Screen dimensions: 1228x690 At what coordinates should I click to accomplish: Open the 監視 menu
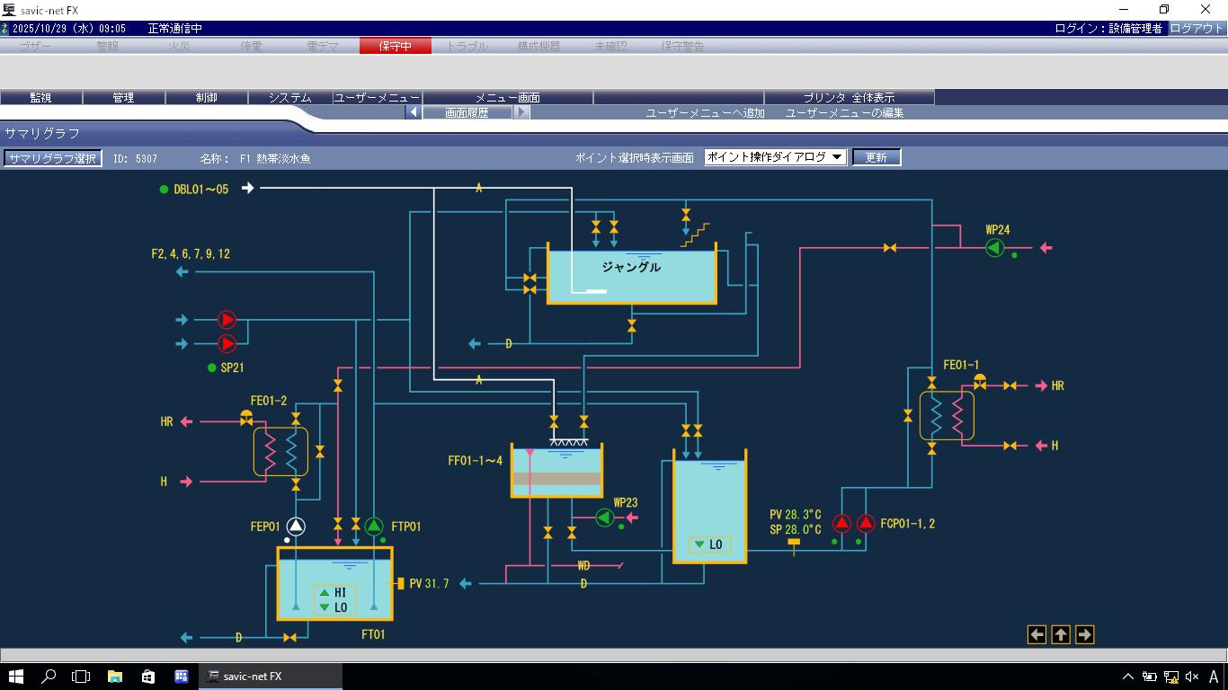click(x=40, y=97)
